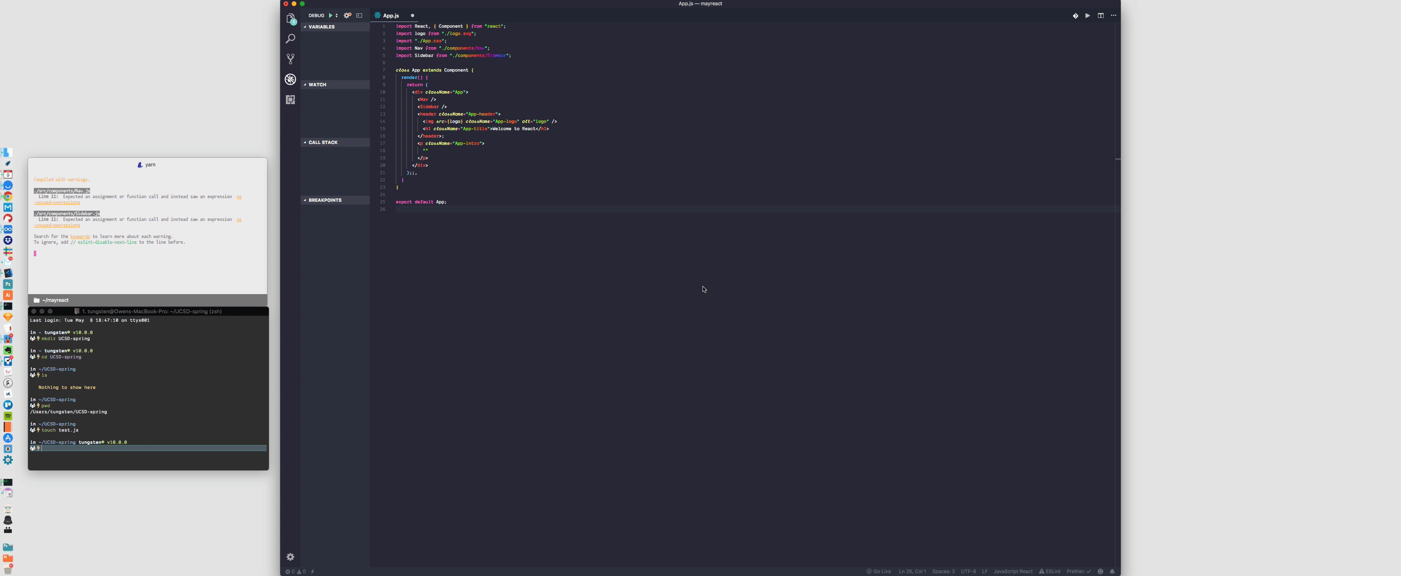Click the 'Welcome to React' text in code
Screen dimensions: 1401x576
514,129
